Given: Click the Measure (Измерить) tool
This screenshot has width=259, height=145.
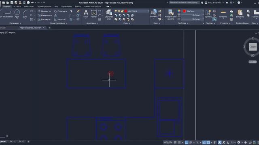Looking at the screenshot, I should pyautogui.click(x=223, y=13).
